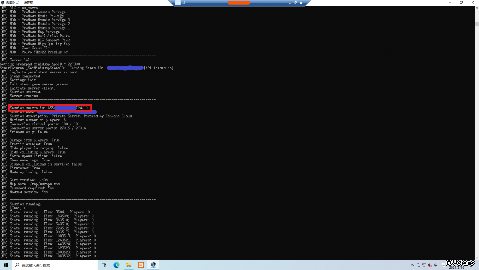Toggle the pin on the remote connection bar
The width and height of the screenshot is (479, 270).
[178, 3]
